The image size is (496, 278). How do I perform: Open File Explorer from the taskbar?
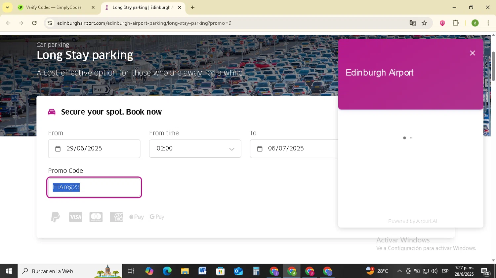pos(185,271)
